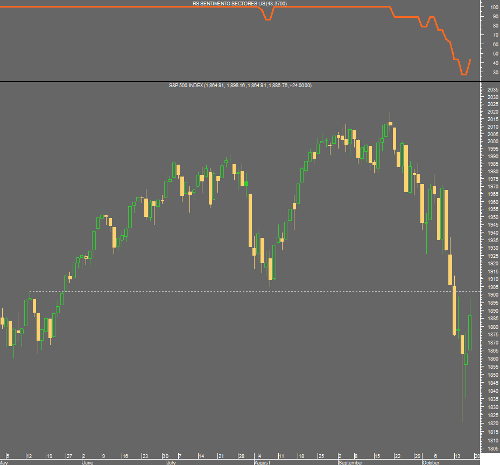Viewport: 500px width, 465px height.
Task: Click the S&P 500 INDEX chart title
Action: (x=240, y=86)
